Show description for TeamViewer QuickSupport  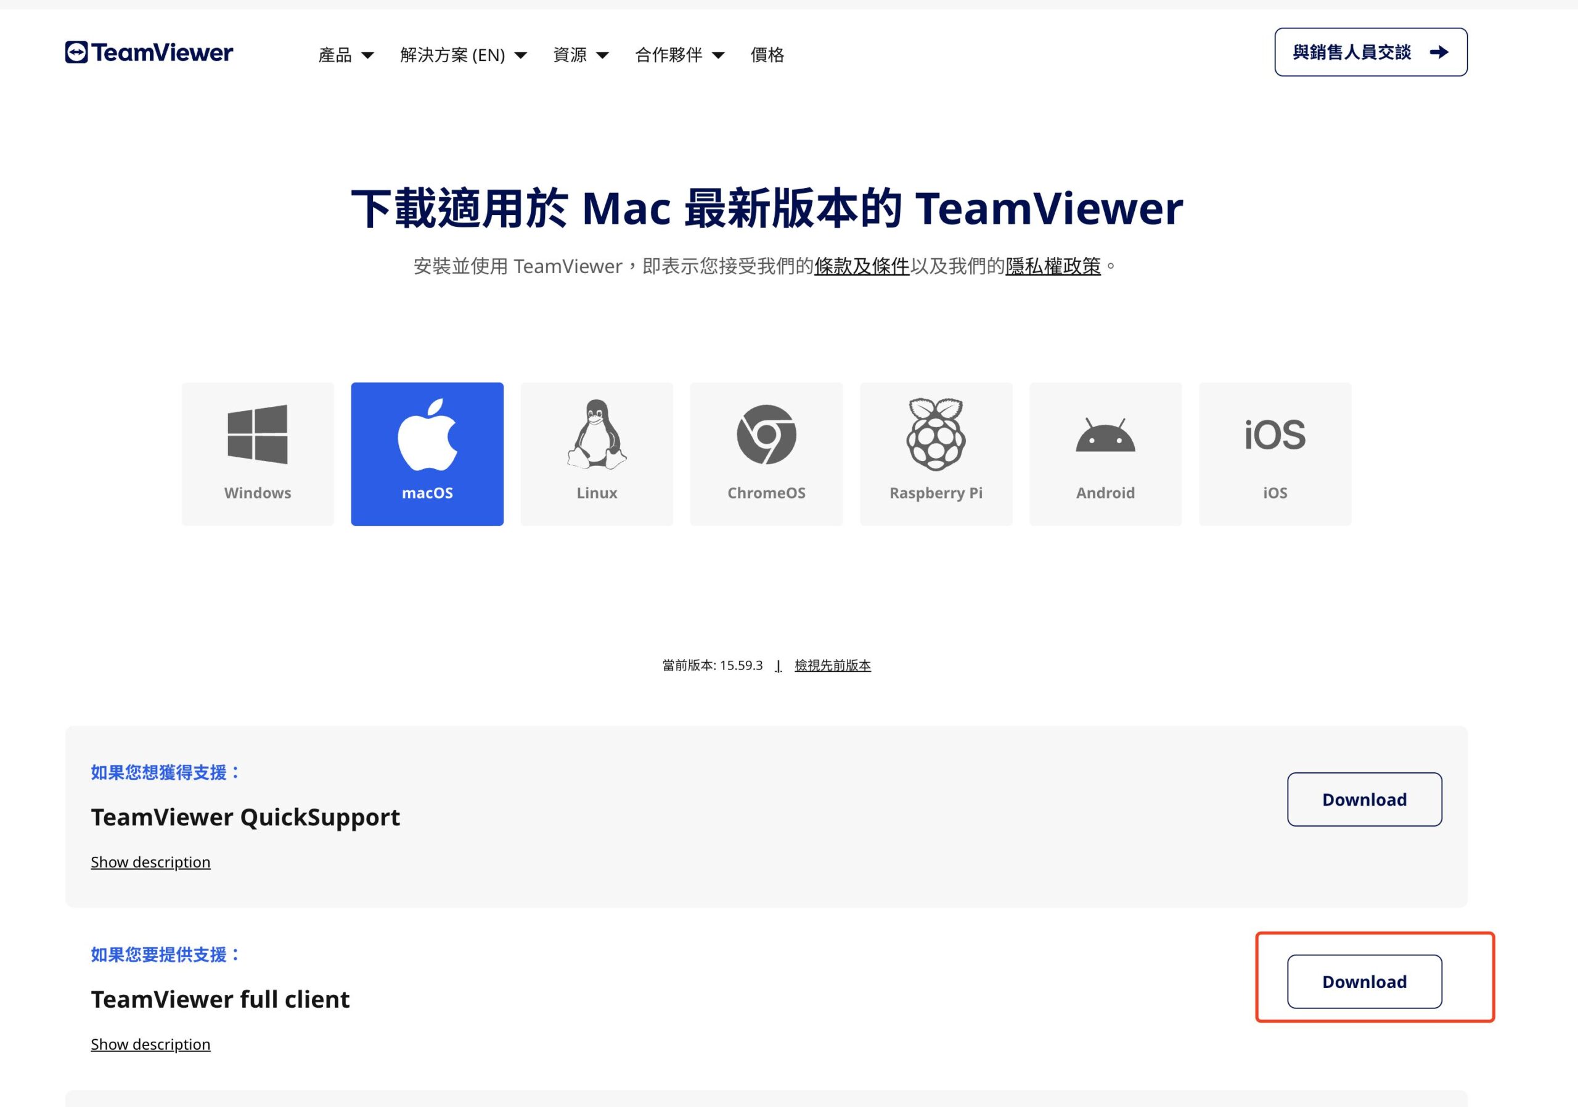(150, 862)
